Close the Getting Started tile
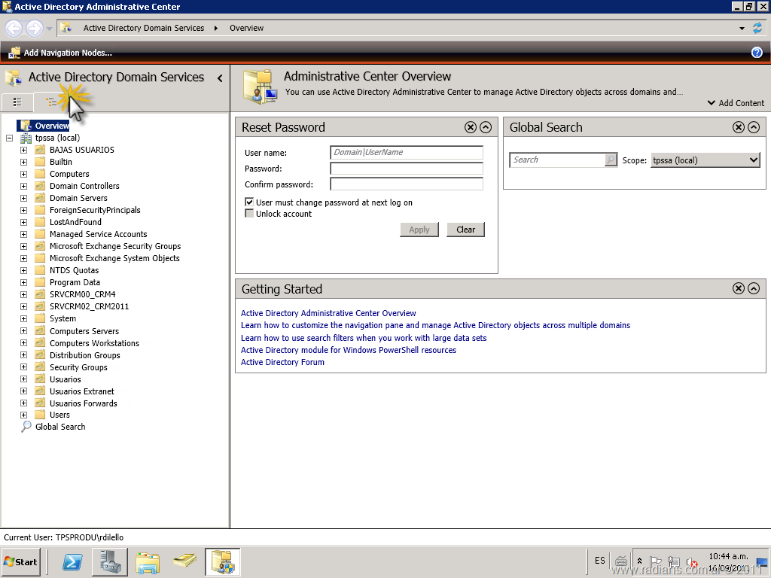The height and width of the screenshot is (578, 771). point(739,289)
